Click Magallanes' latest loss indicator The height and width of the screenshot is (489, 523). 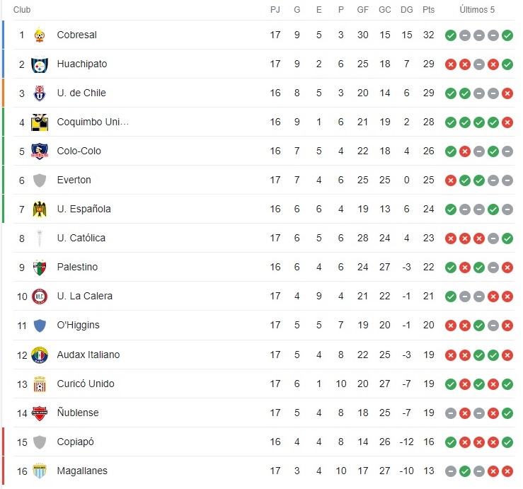point(507,471)
